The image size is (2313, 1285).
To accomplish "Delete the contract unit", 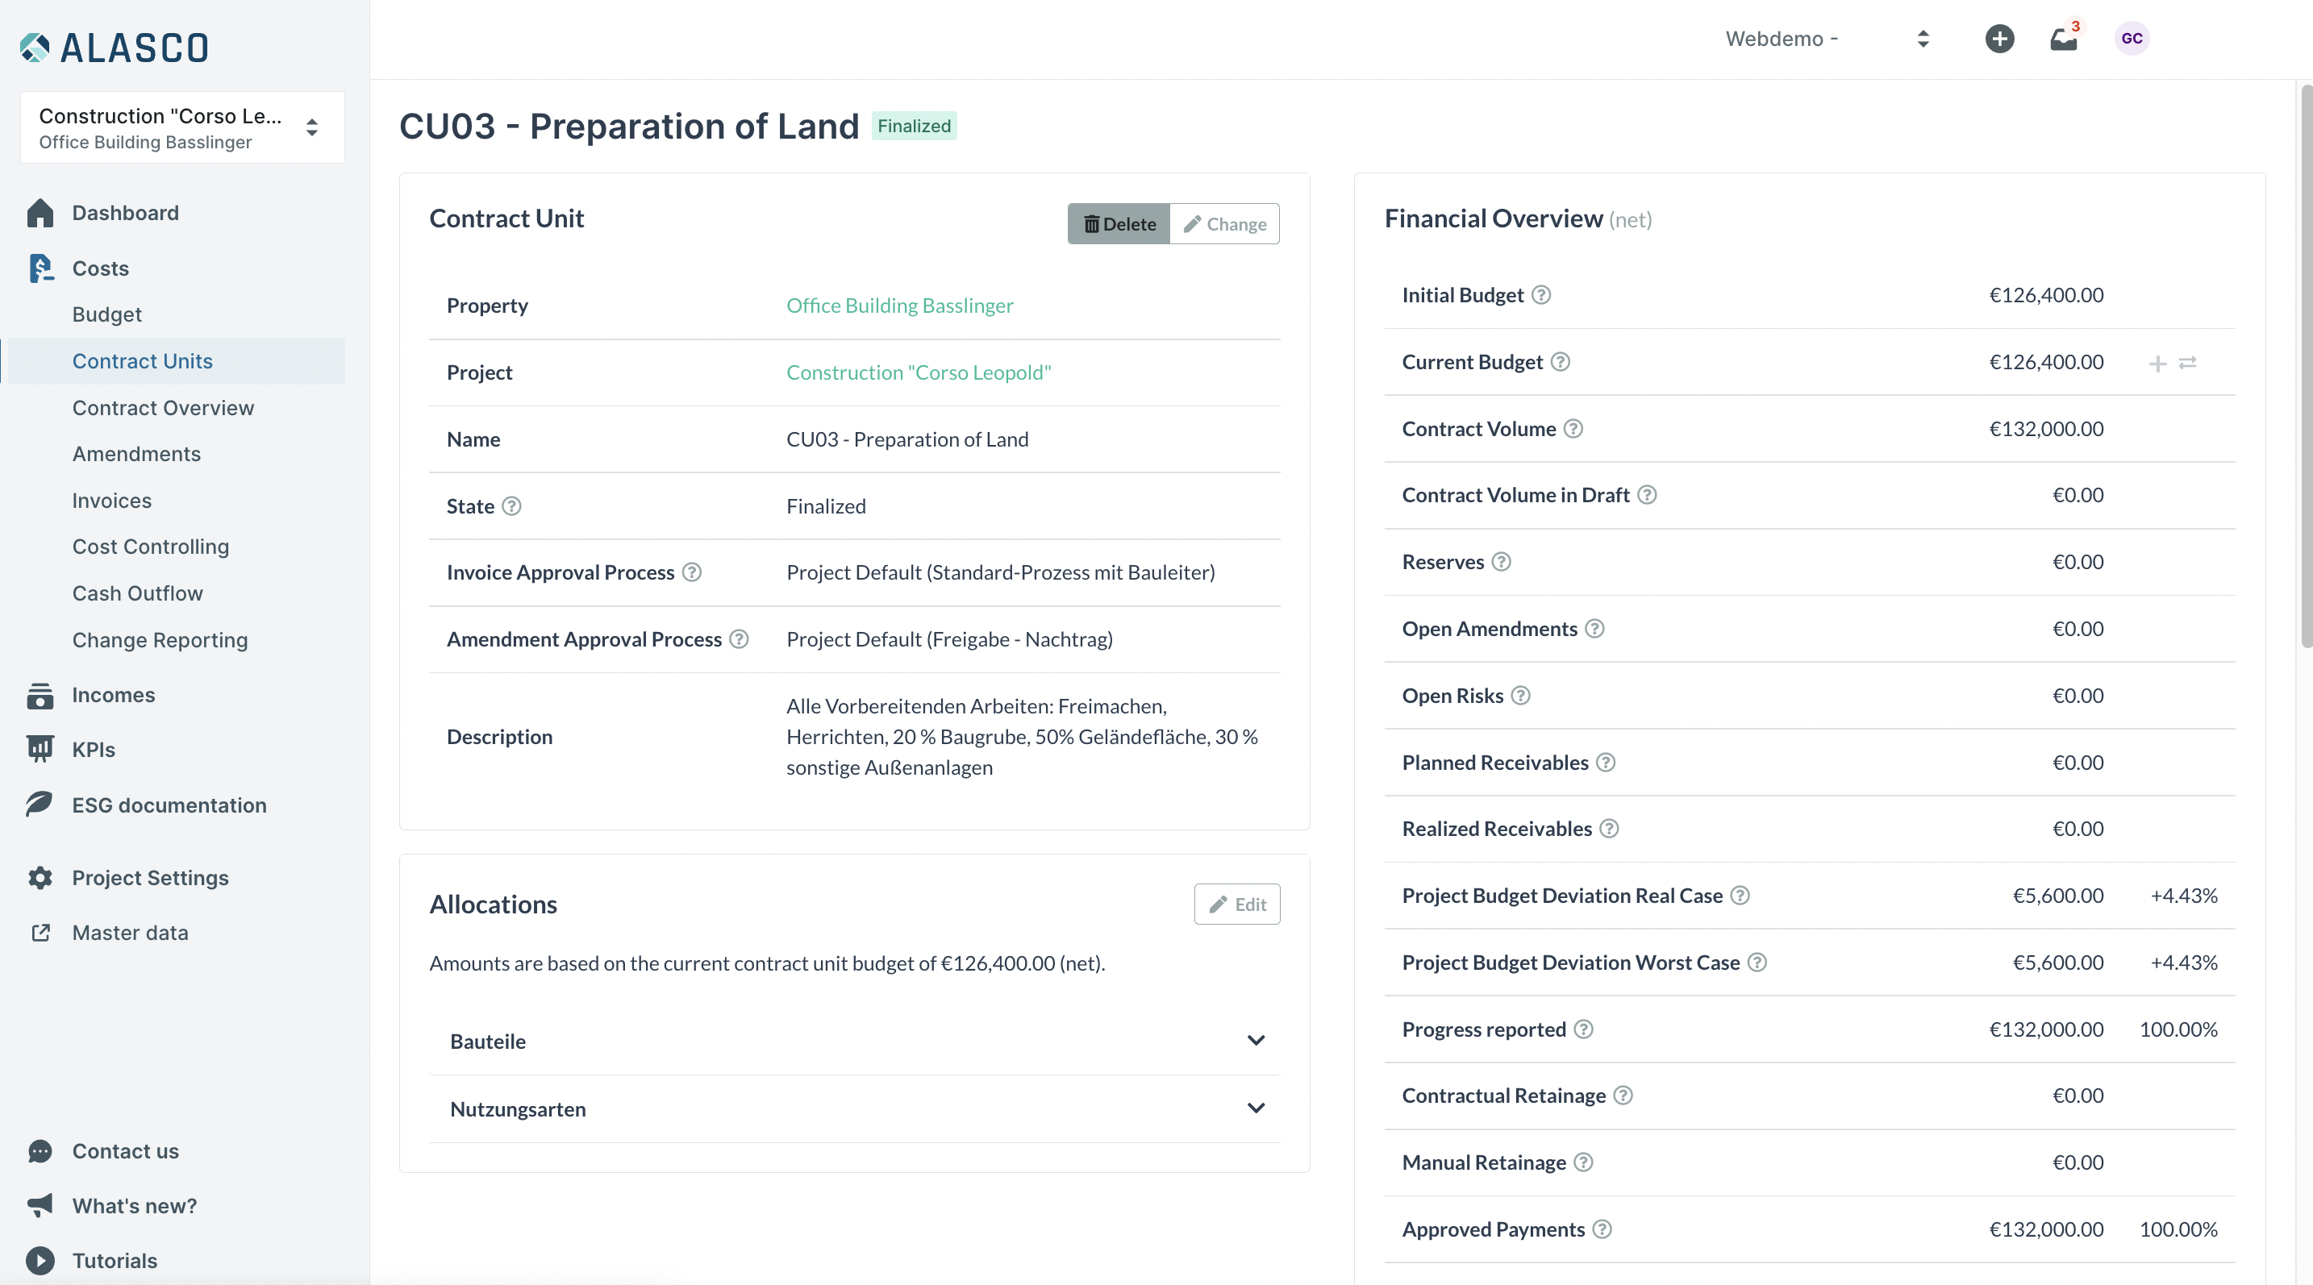I will click(x=1119, y=223).
